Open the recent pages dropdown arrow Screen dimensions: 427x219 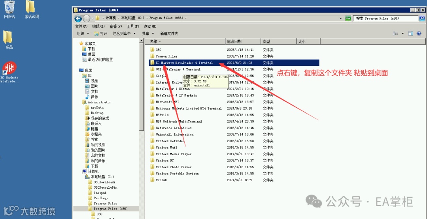click(92, 18)
